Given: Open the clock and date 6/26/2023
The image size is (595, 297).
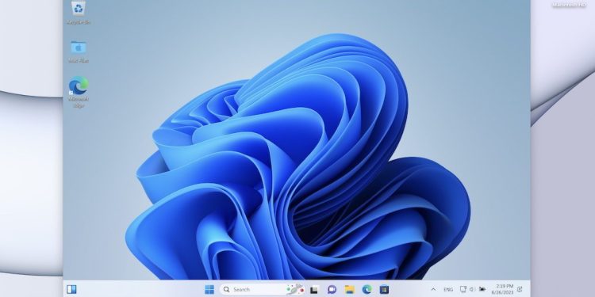Looking at the screenshot, I should click(502, 289).
